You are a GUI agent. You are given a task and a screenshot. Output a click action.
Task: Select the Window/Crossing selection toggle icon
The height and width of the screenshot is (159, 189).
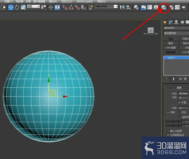coord(3,7)
